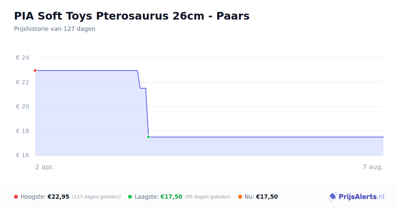Click the highest price value €22,95
This screenshot has width=398, height=209.
58,197
